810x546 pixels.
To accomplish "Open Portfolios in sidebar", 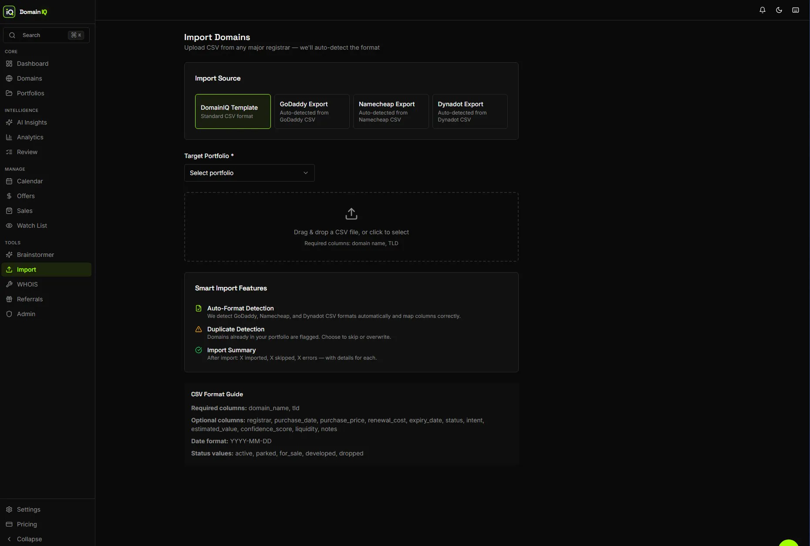I will tap(47, 93).
